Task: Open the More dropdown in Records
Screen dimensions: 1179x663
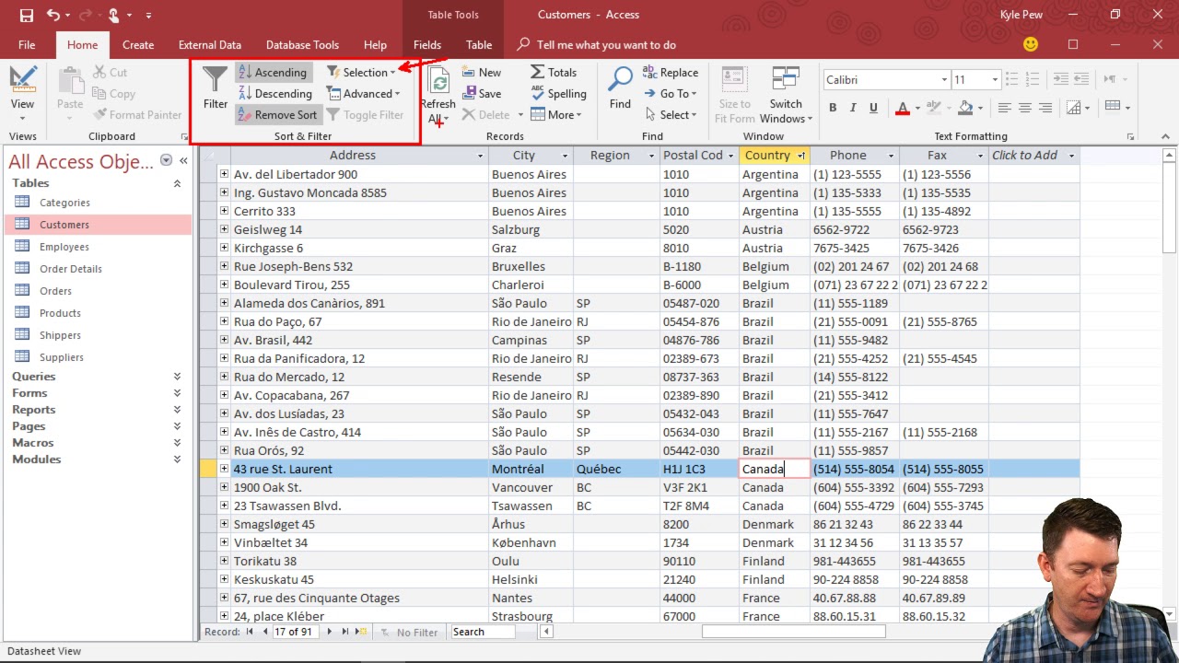Action: pos(555,115)
